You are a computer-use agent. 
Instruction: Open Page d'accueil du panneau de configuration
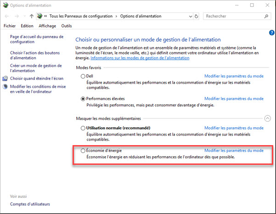(x=37, y=39)
